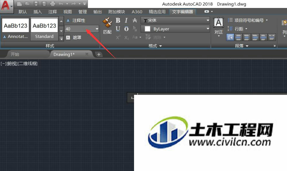This screenshot has height=171, width=287.
Task: Toggle strikethrough formatting
Action: (135, 20)
